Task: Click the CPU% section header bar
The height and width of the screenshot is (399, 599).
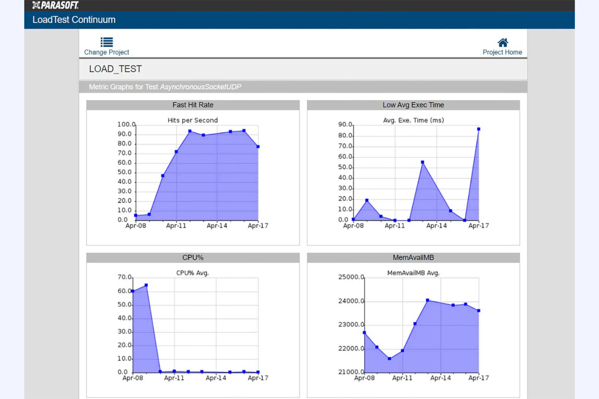Action: pos(192,257)
